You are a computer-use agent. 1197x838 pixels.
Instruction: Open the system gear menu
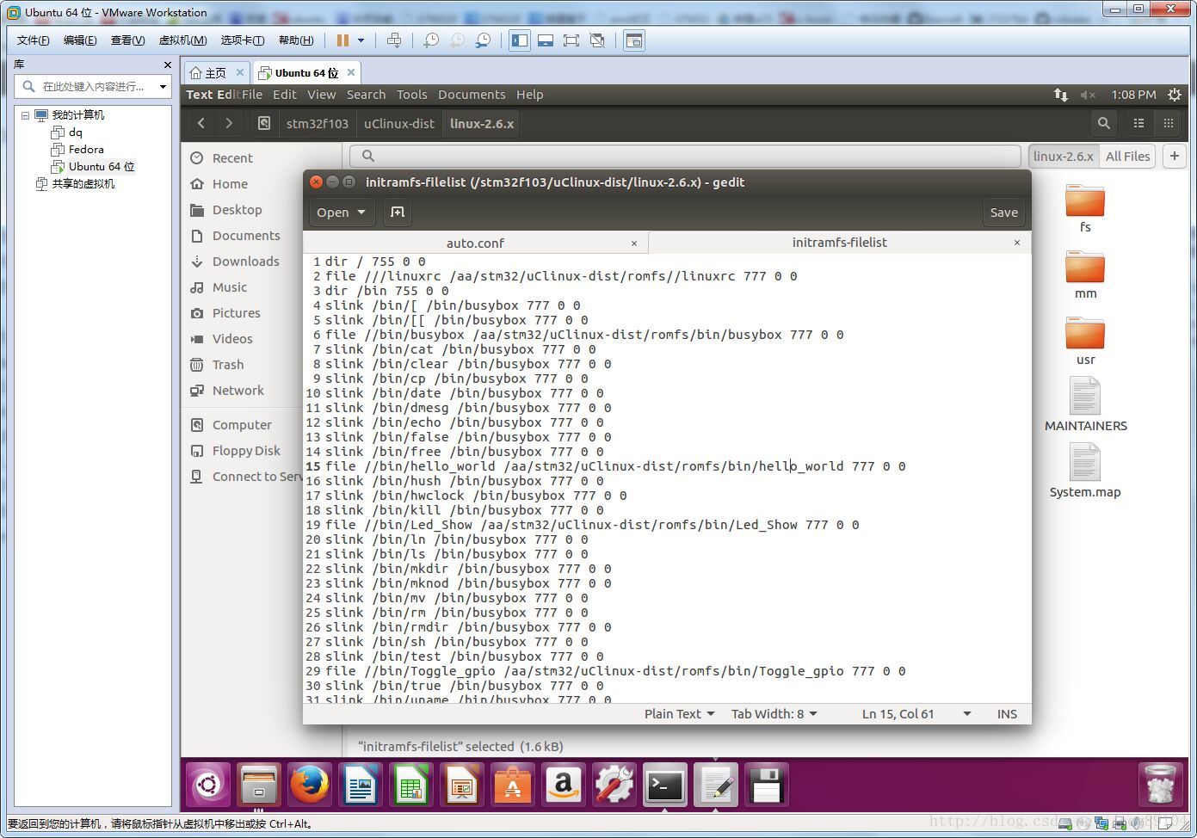point(1175,95)
